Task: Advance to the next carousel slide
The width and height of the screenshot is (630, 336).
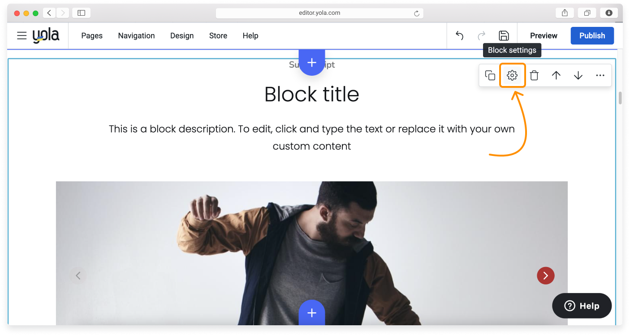Action: [x=546, y=276]
